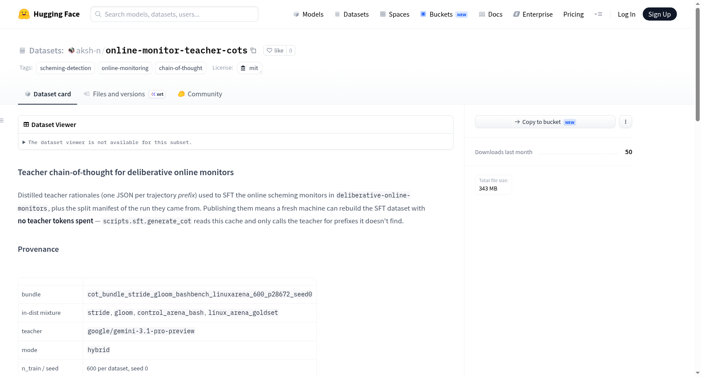
Task: Expand the dataset viewer not available message
Action: coord(107,142)
